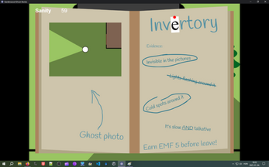Click the Sanity label
Image resolution: width=269 pixels, height=167 pixels.
tap(43, 11)
